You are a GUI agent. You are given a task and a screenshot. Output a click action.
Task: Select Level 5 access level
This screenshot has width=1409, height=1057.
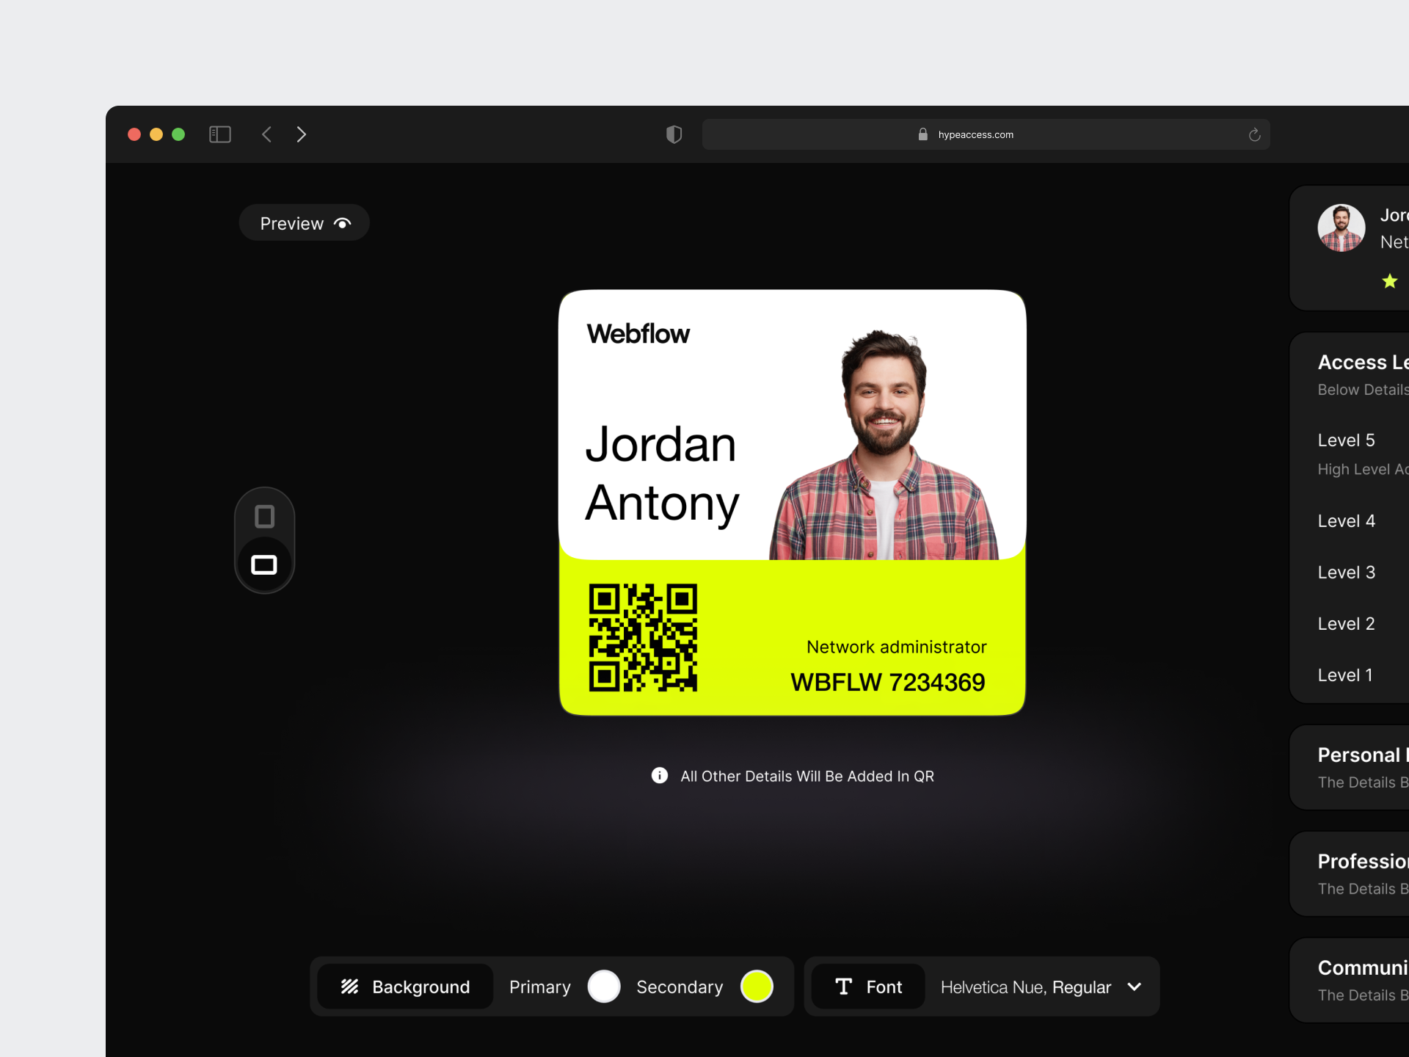[x=1346, y=440]
